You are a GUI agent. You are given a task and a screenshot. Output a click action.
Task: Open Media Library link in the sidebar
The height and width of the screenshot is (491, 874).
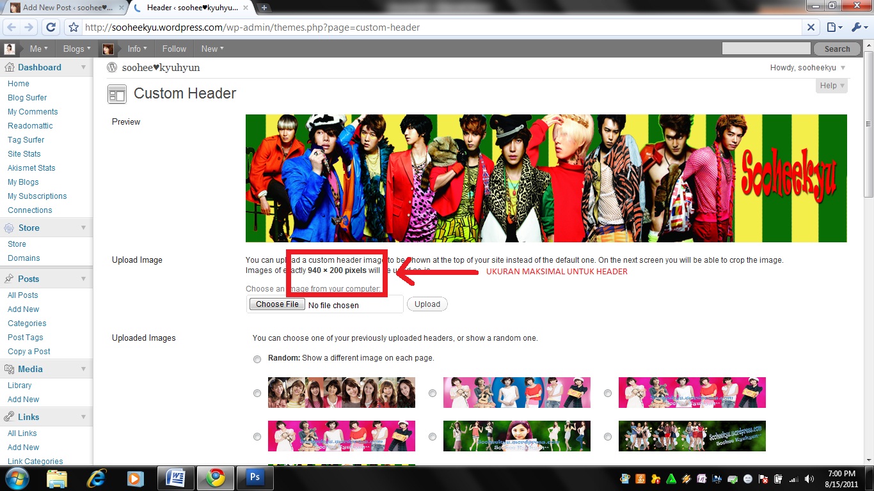pos(19,386)
